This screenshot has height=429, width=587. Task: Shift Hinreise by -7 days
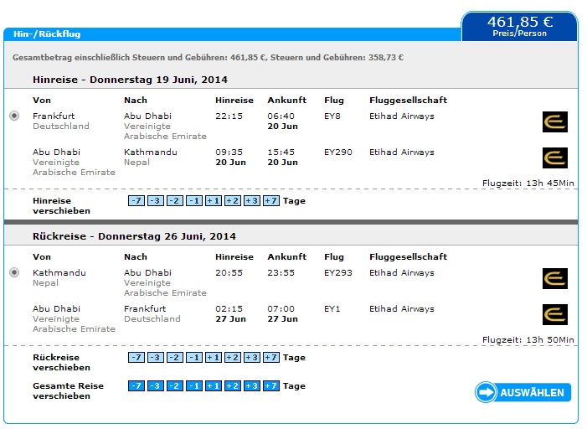(136, 201)
